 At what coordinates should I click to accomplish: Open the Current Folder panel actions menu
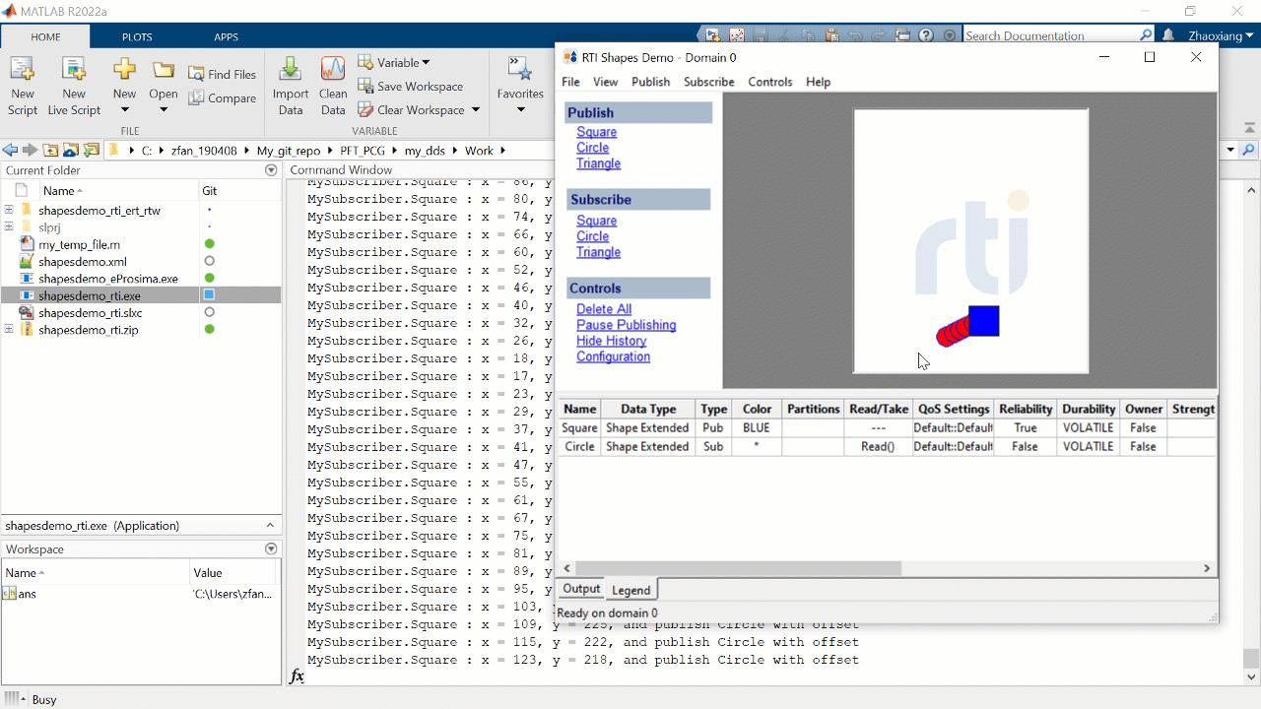tap(271, 169)
